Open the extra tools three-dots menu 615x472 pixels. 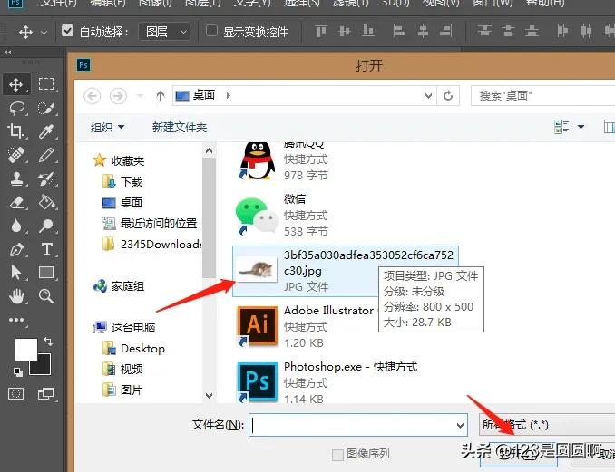[16, 320]
